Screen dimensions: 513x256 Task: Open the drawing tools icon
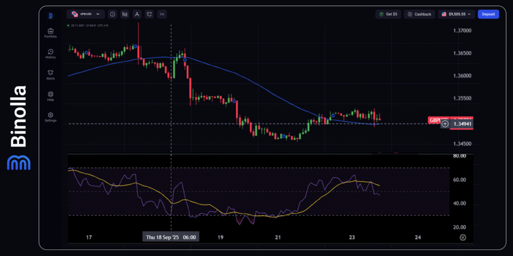(137, 14)
